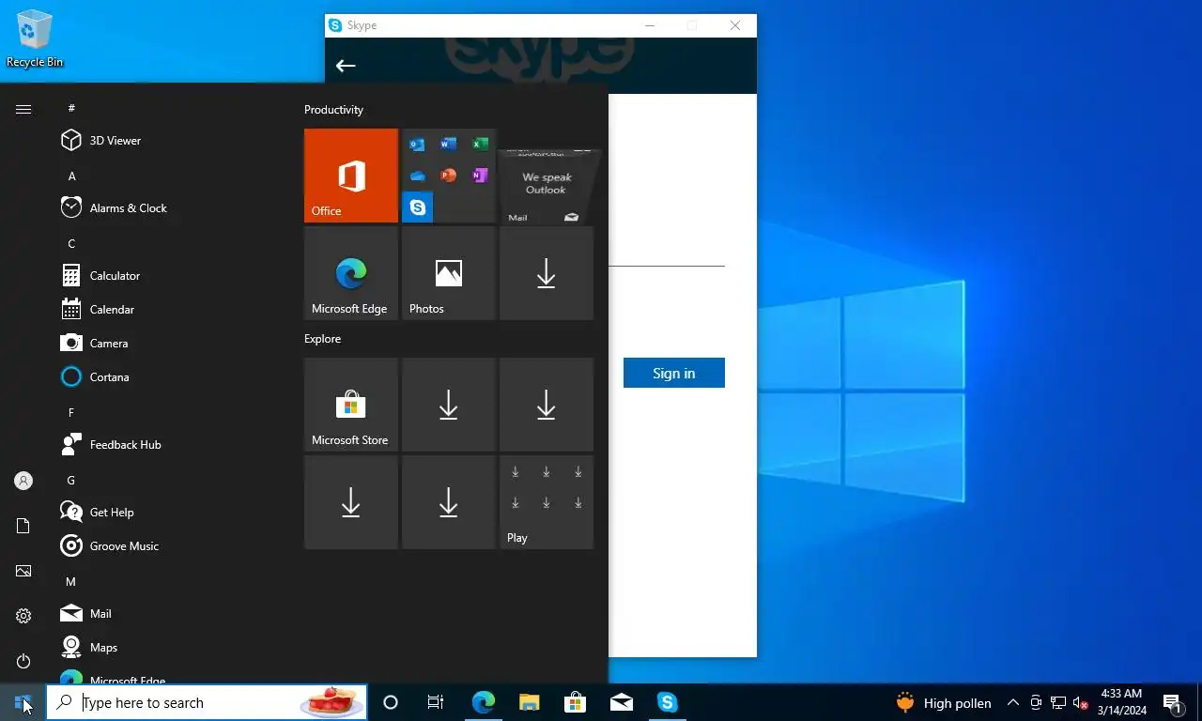Image resolution: width=1202 pixels, height=721 pixels.
Task: Click the taskbar search box
Action: [x=207, y=702]
